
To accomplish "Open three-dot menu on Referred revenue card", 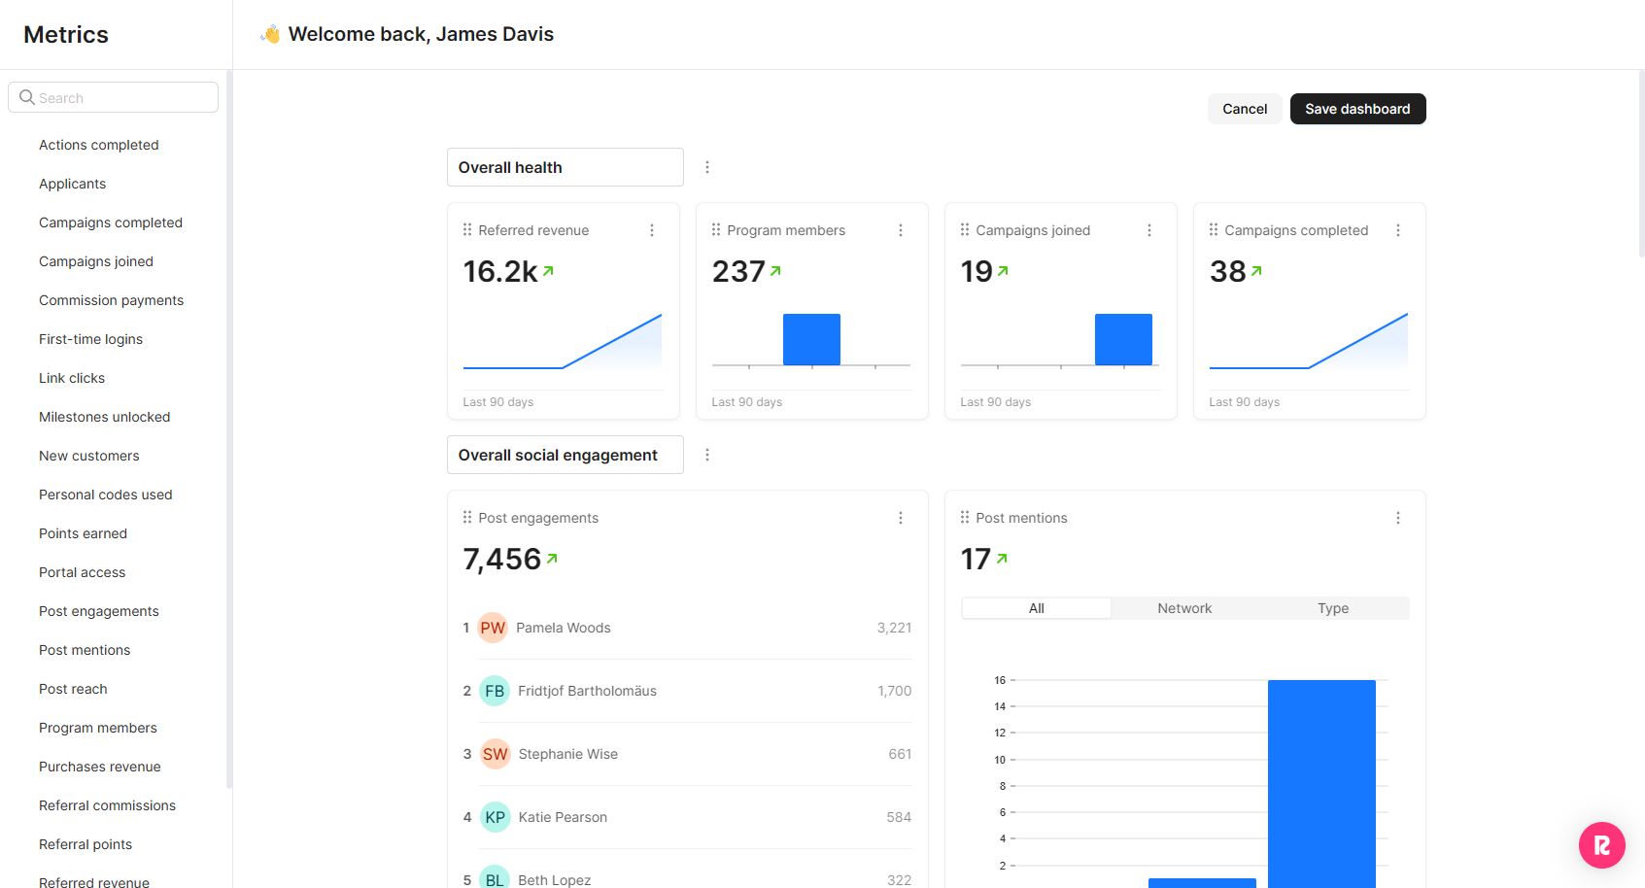I will (652, 230).
